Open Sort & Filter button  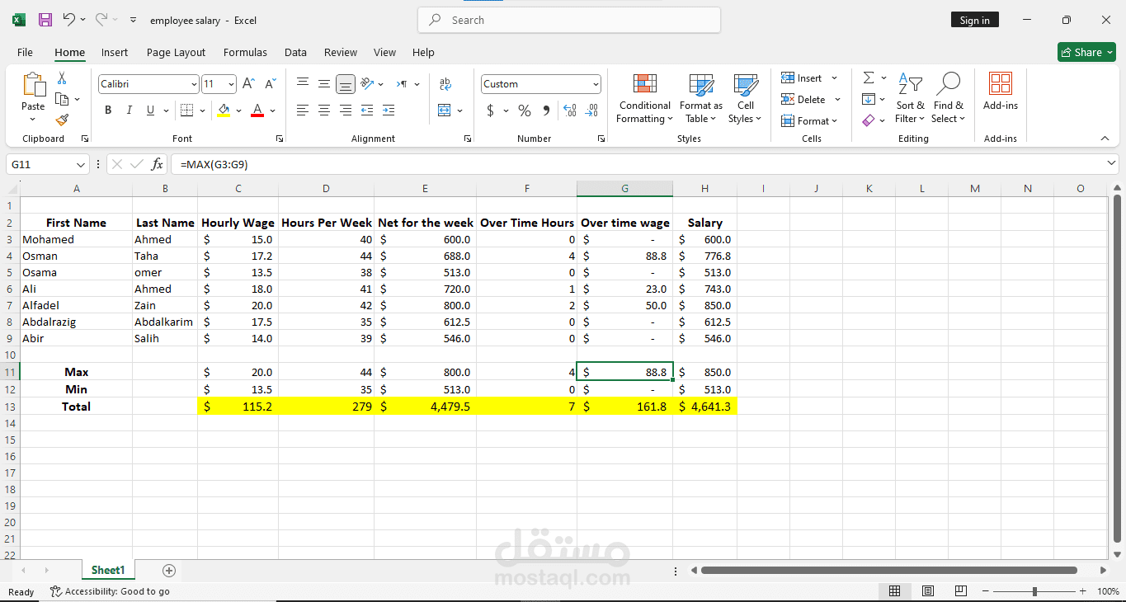910,98
